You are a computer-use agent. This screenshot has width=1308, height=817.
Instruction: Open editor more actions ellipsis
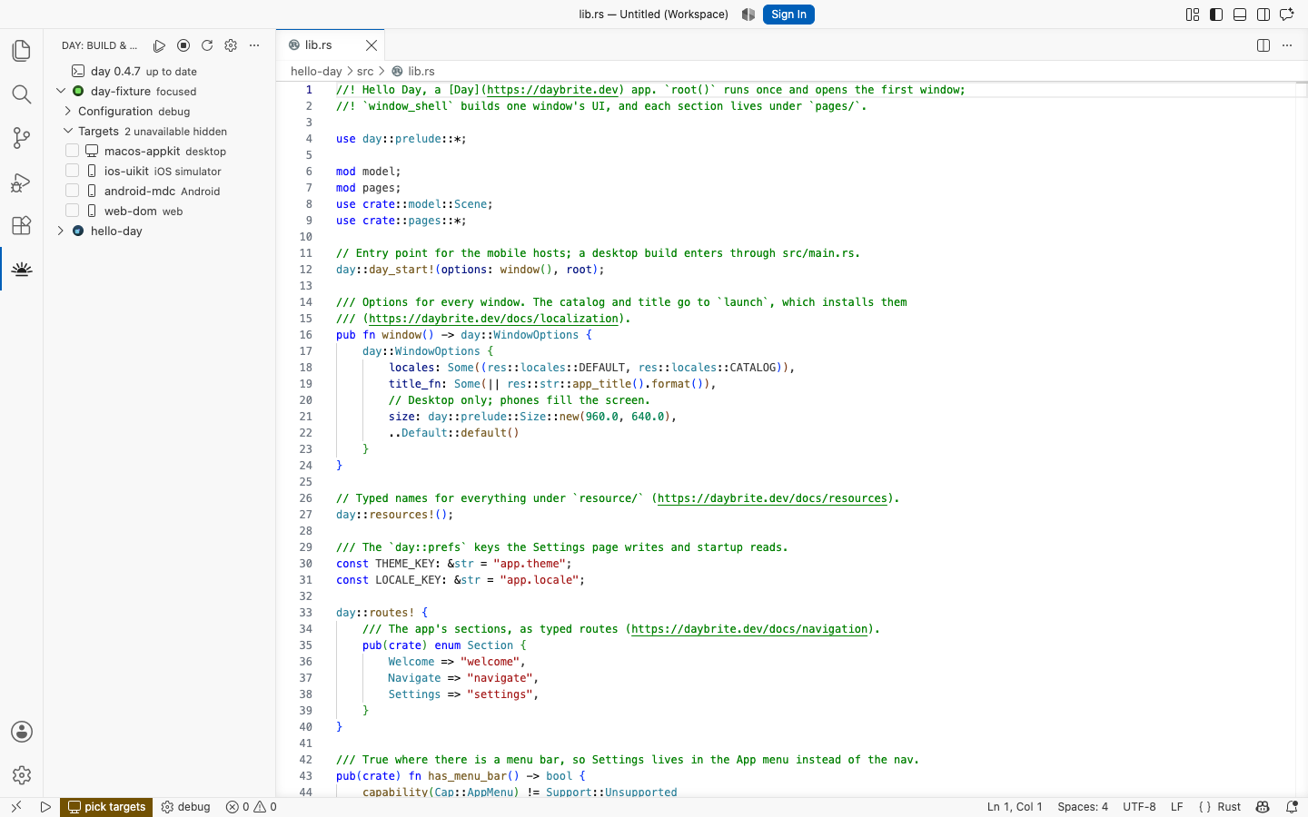[1287, 45]
